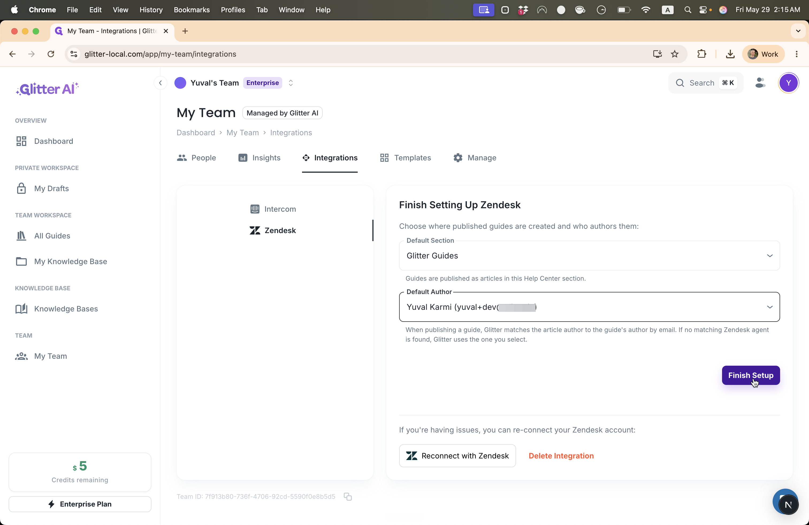Click the Glitter AI logo
Image resolution: width=809 pixels, height=525 pixels.
(x=47, y=89)
